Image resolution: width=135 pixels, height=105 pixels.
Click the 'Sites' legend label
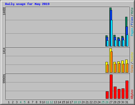pos(132,69)
